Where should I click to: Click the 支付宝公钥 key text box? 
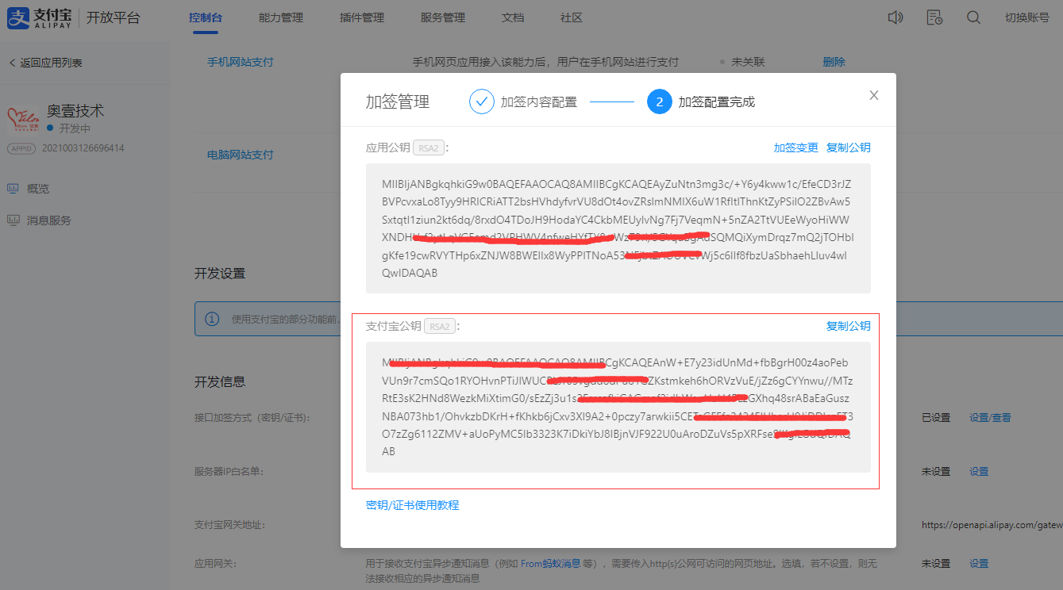618,407
